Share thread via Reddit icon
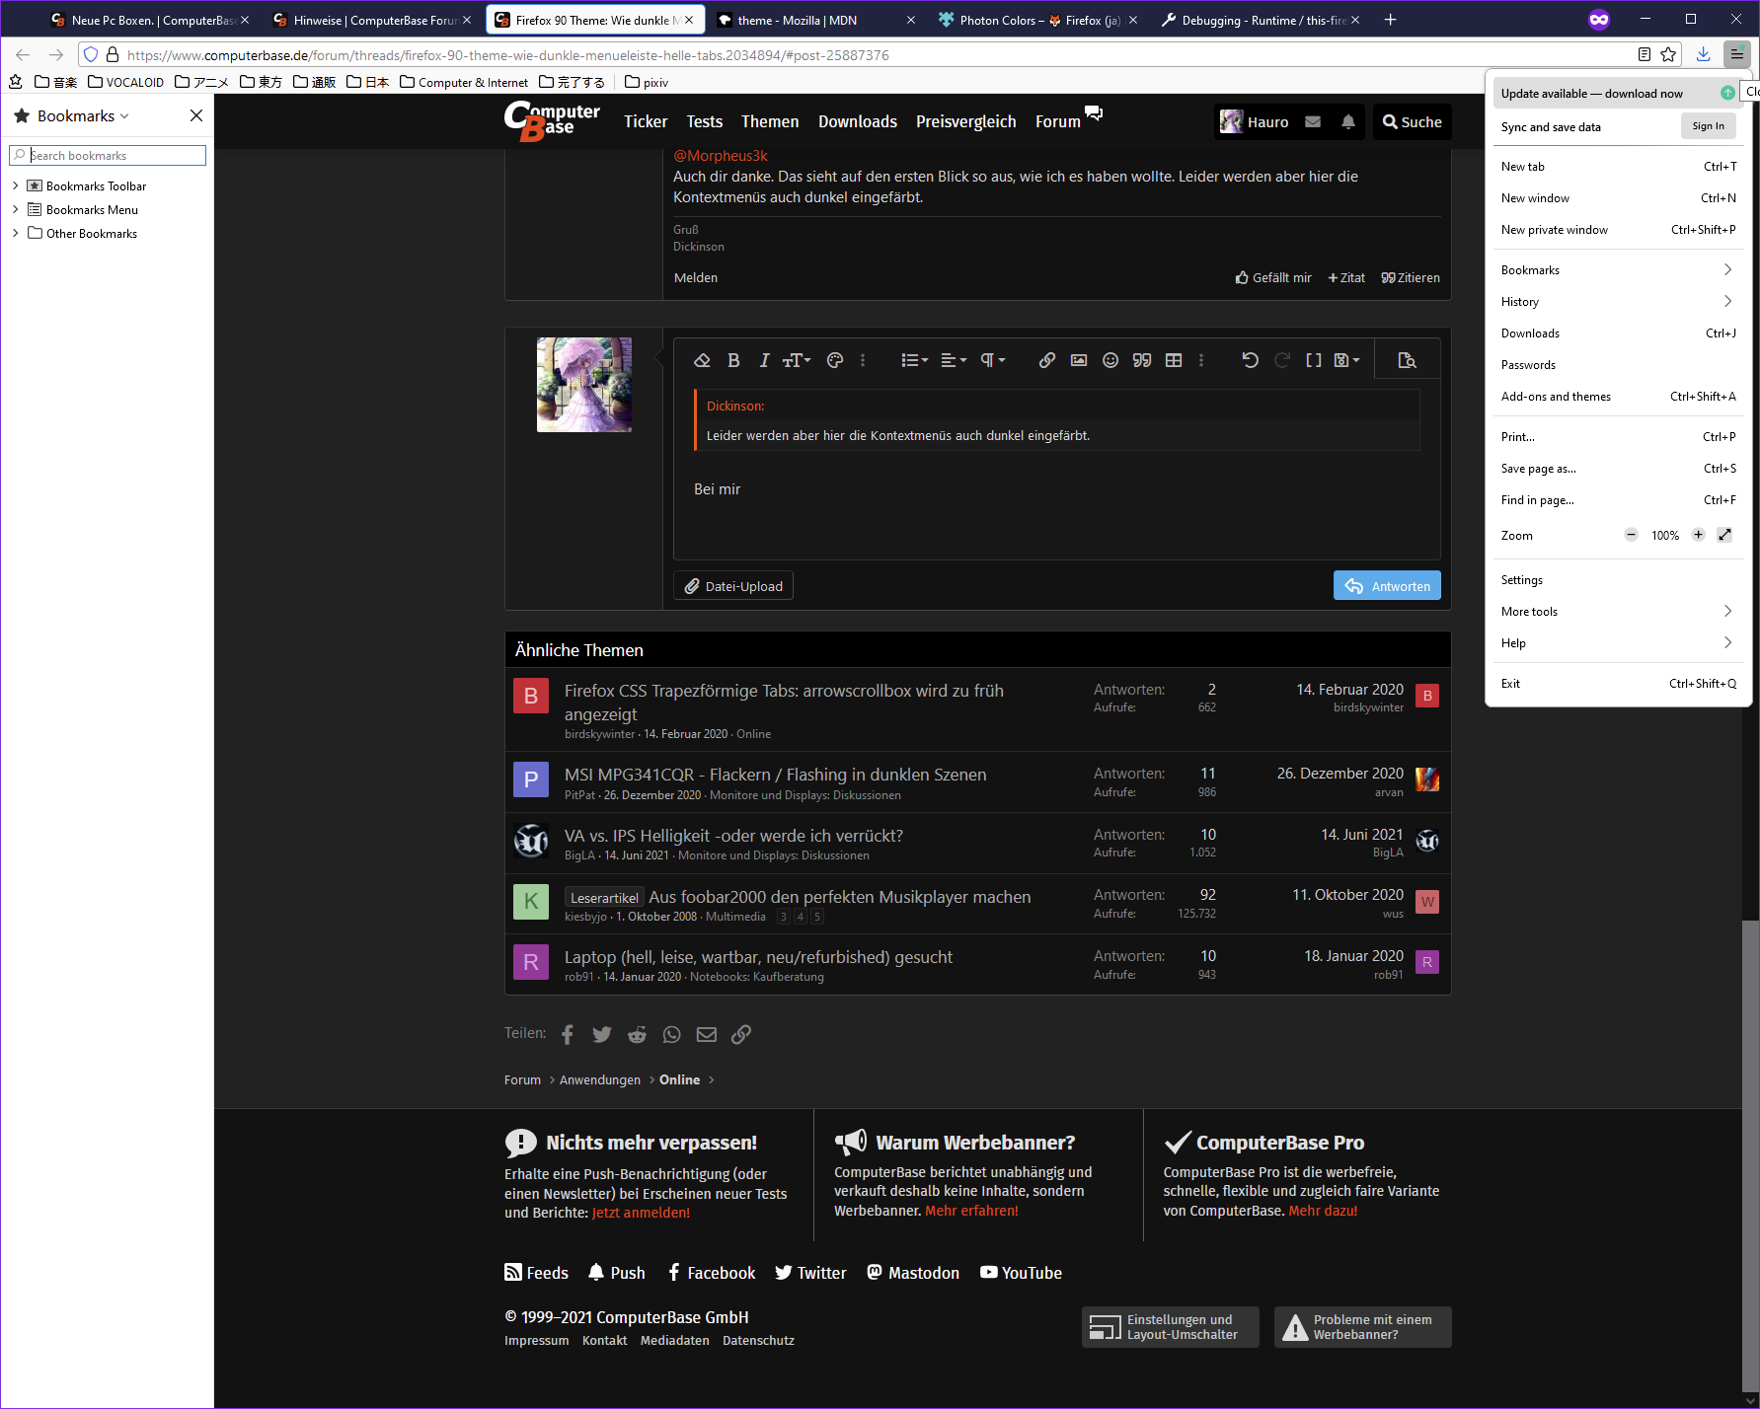This screenshot has height=1409, width=1760. pos(637,1034)
